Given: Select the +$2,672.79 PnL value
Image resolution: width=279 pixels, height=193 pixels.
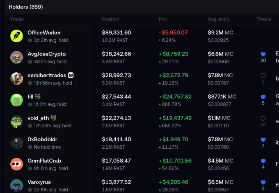Looking at the screenshot, I should pos(174,75).
